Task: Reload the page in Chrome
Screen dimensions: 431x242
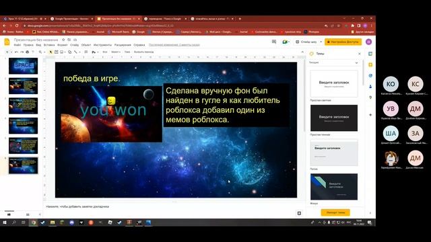Action: point(17,26)
